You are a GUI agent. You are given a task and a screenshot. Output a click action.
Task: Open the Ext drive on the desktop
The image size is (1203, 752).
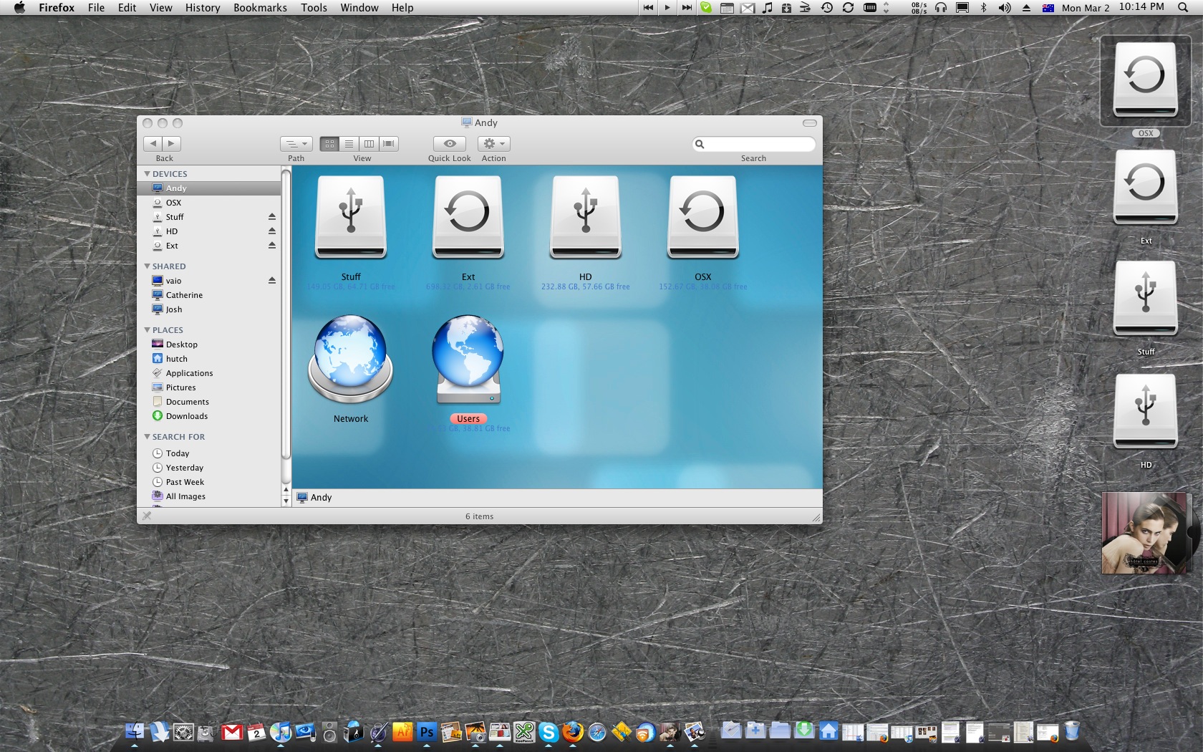[1145, 188]
